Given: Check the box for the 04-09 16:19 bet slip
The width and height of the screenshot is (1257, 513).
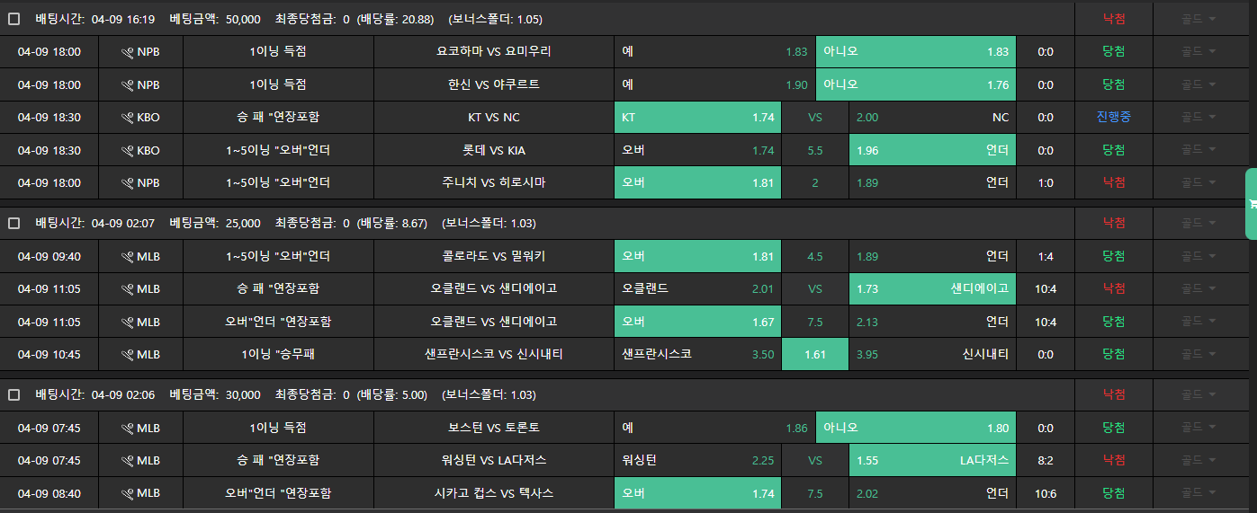Looking at the screenshot, I should click(14, 19).
